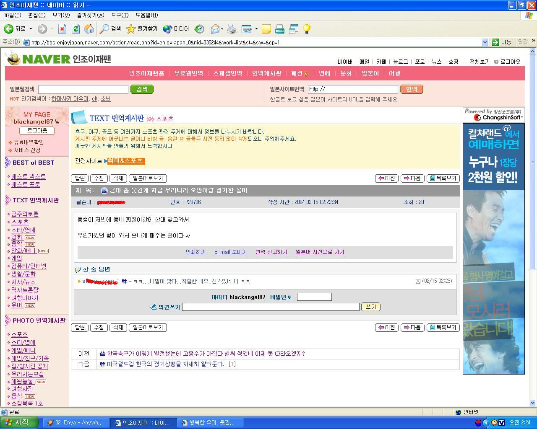The image size is (537, 429).
Task: Switch to Enya taskbar window
Action: [76, 423]
